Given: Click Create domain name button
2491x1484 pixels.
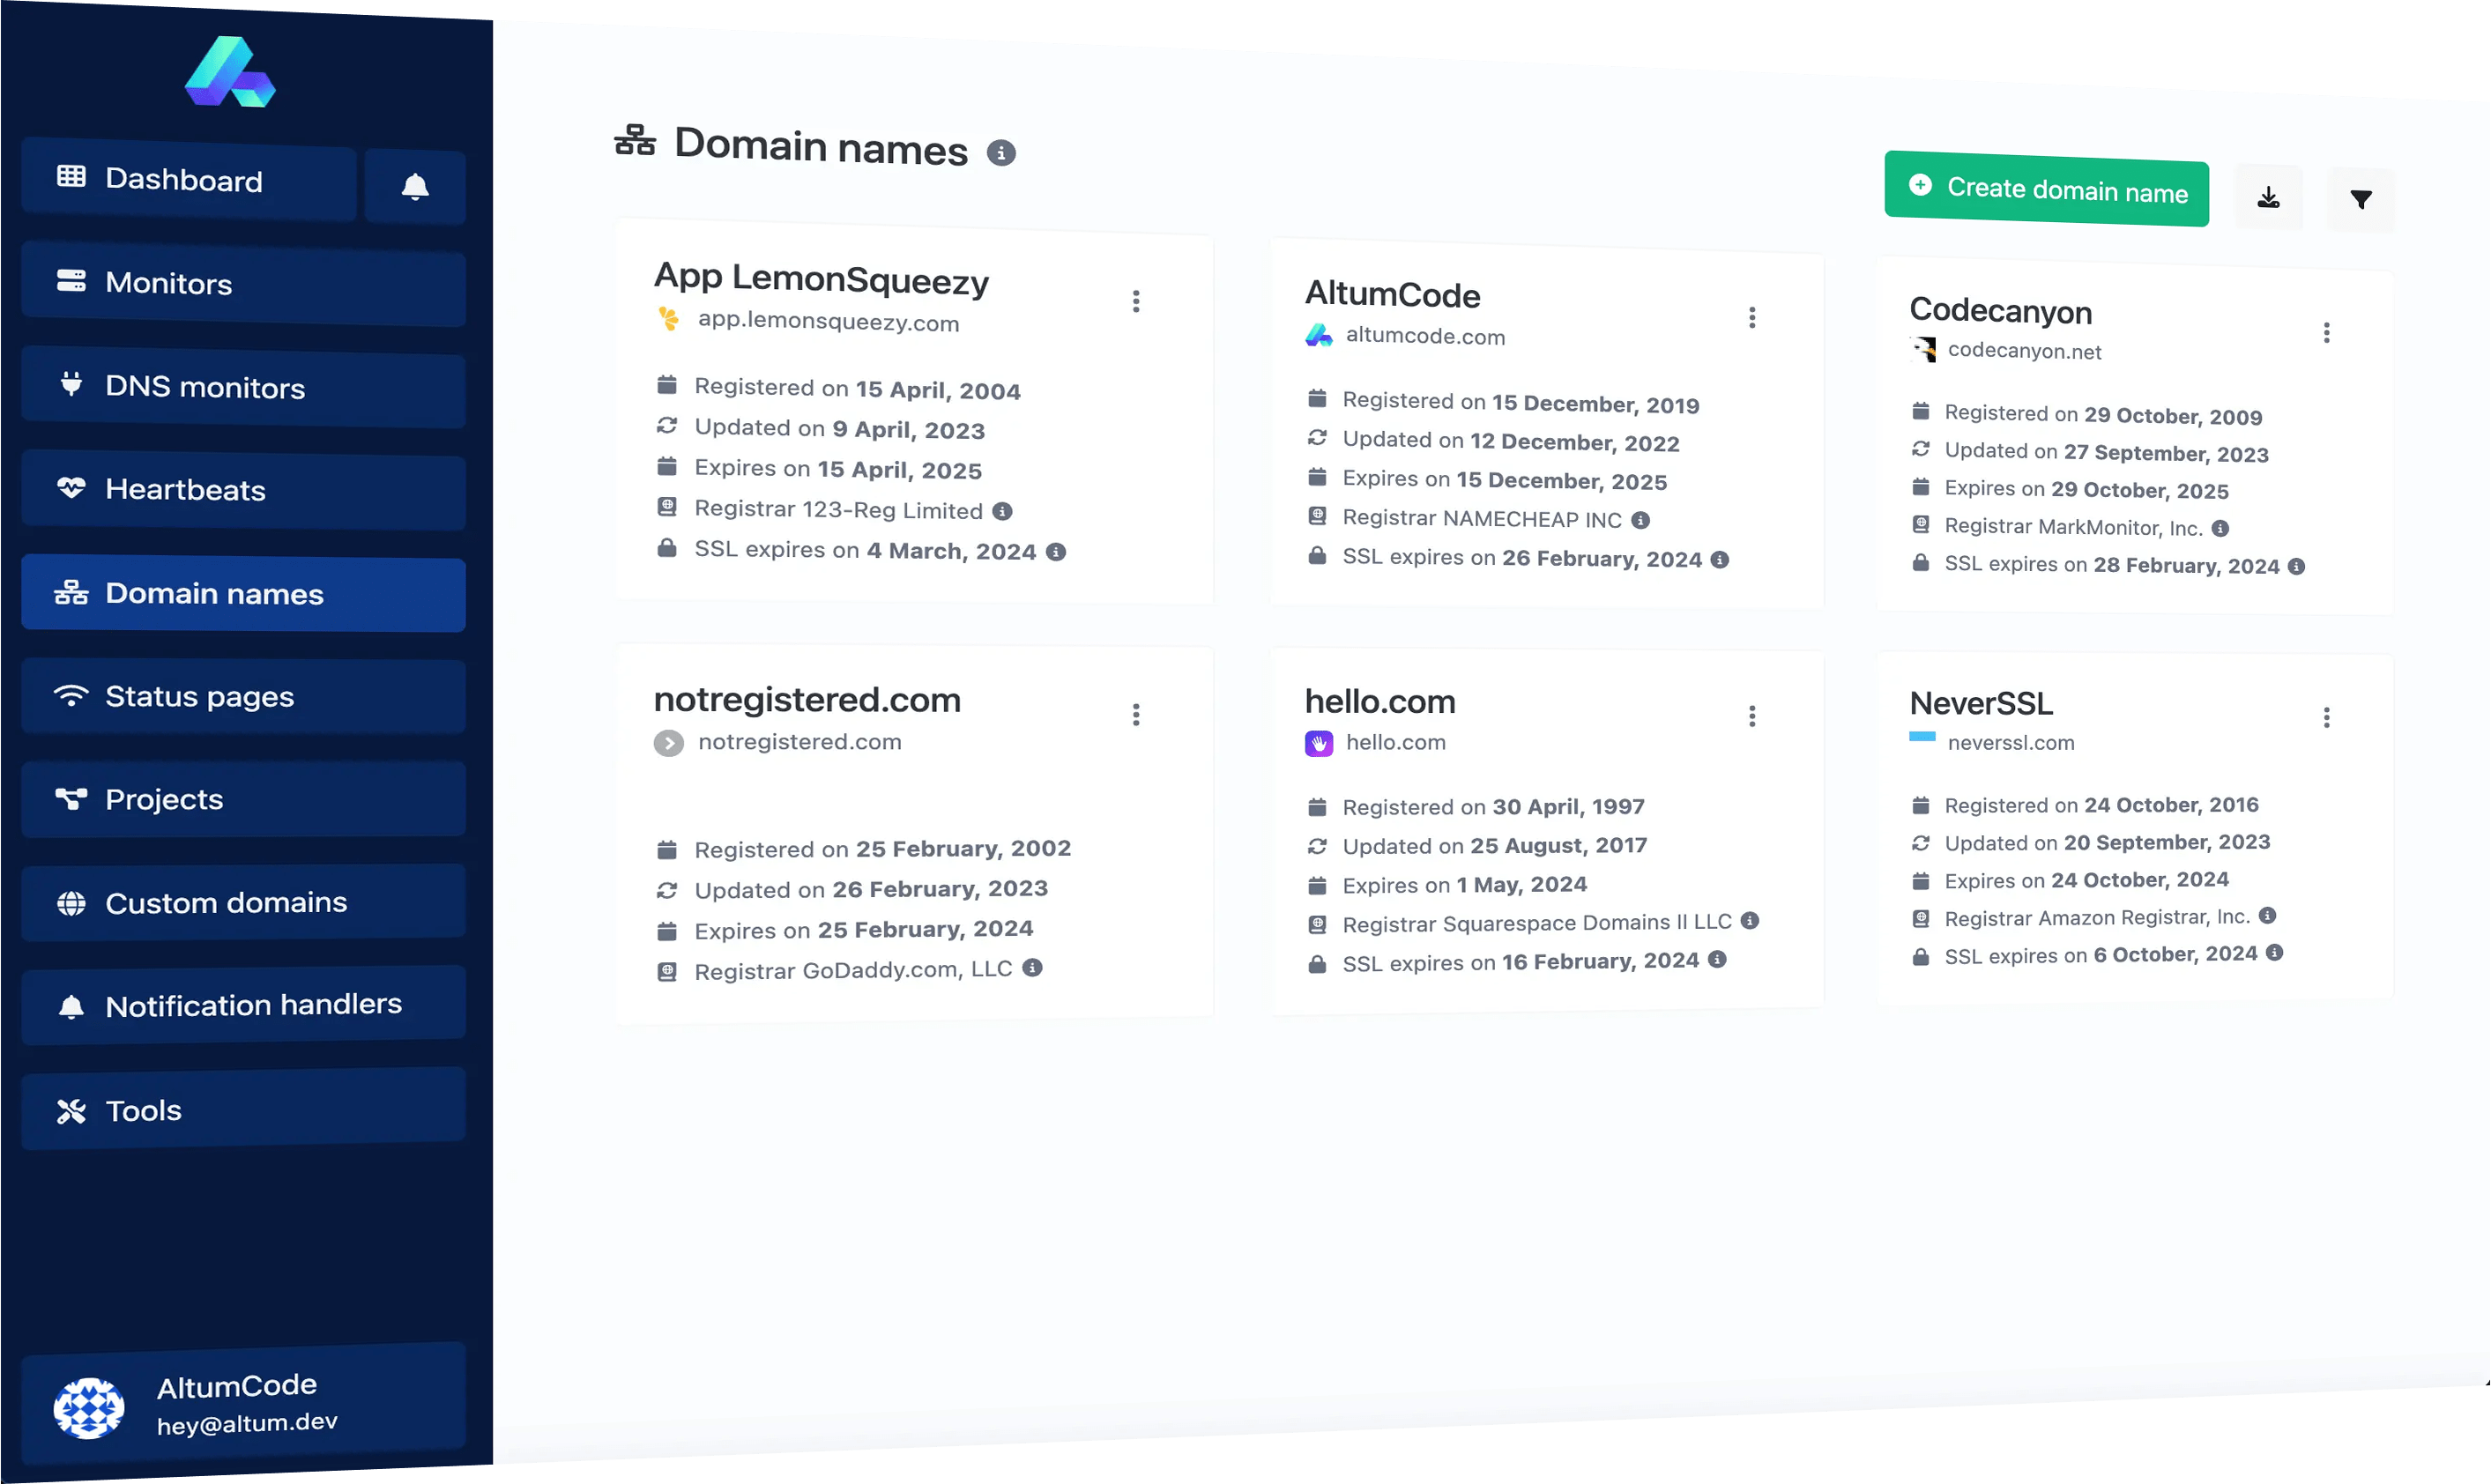Looking at the screenshot, I should click(x=2047, y=189).
